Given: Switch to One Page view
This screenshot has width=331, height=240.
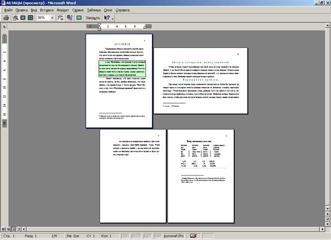Looking at the screenshot, I should pyautogui.click(x=23, y=18).
